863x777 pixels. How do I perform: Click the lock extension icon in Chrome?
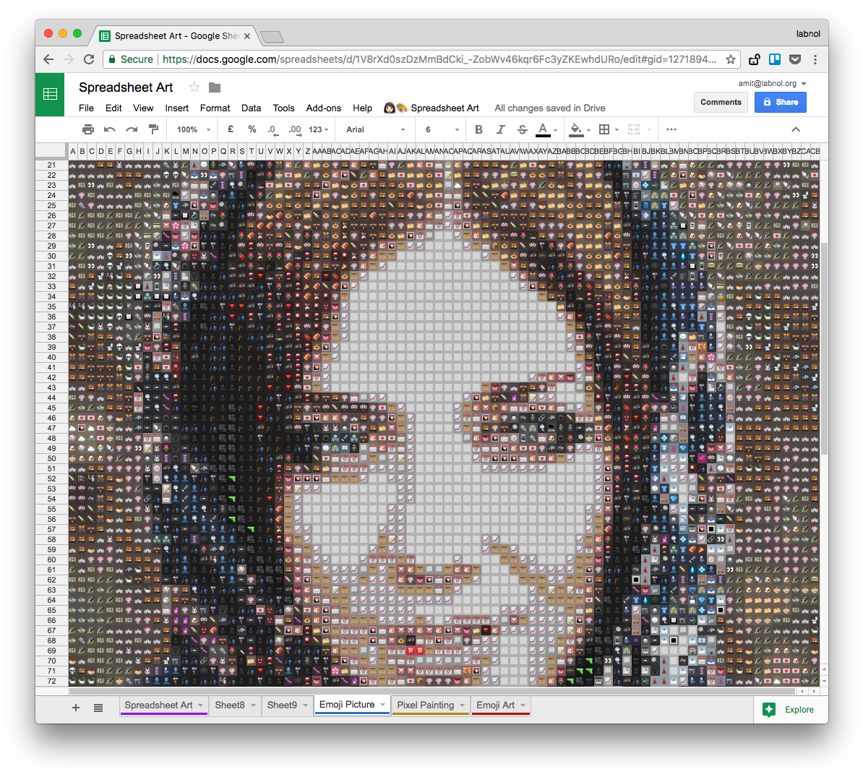(x=755, y=59)
